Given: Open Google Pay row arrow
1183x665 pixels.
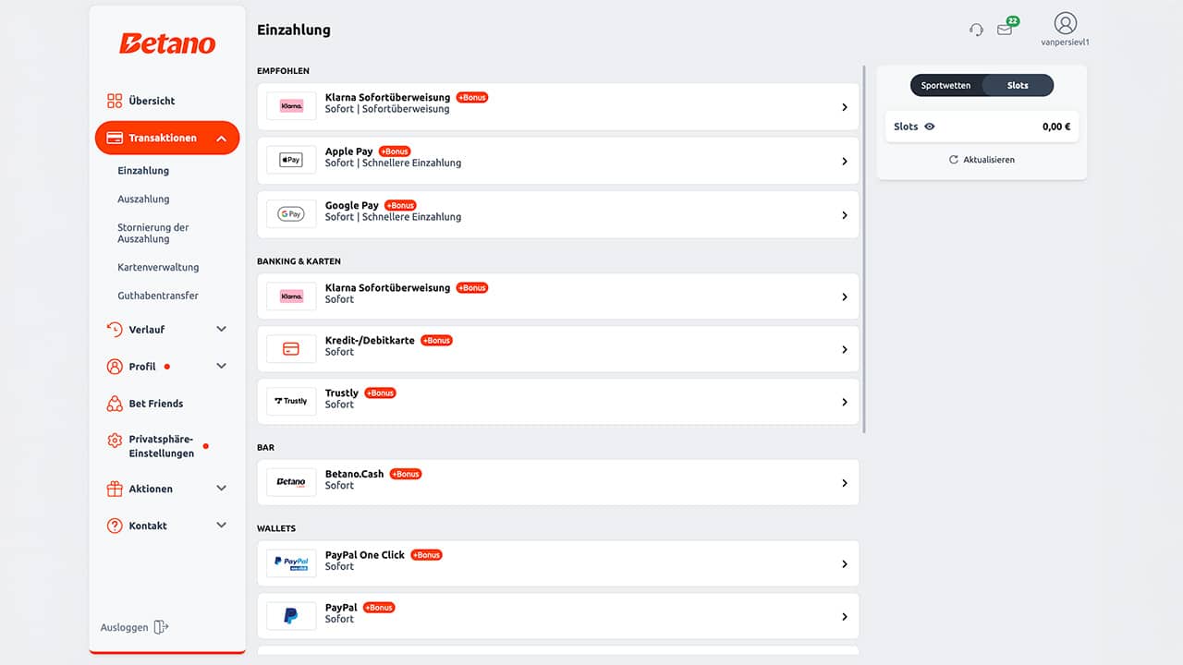Looking at the screenshot, I should (x=845, y=215).
